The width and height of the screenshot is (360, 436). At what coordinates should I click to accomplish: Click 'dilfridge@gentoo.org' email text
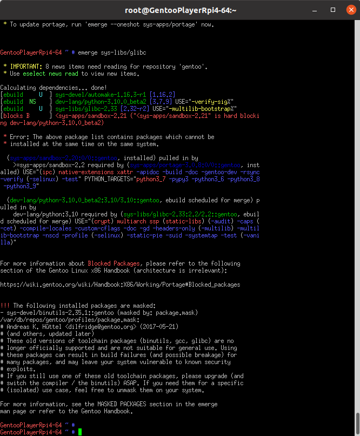(x=101, y=327)
